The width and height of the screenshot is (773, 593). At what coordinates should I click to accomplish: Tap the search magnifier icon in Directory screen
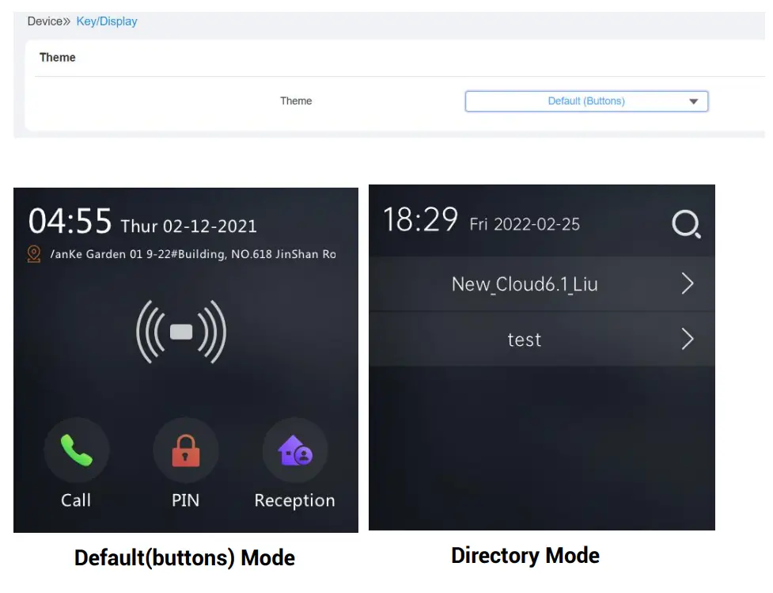pyautogui.click(x=686, y=224)
